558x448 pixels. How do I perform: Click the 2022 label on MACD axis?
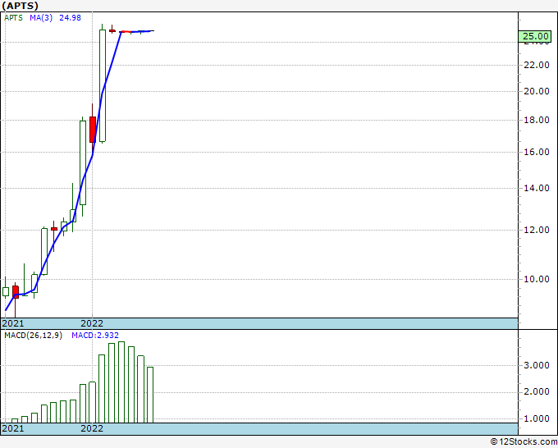[92, 428]
